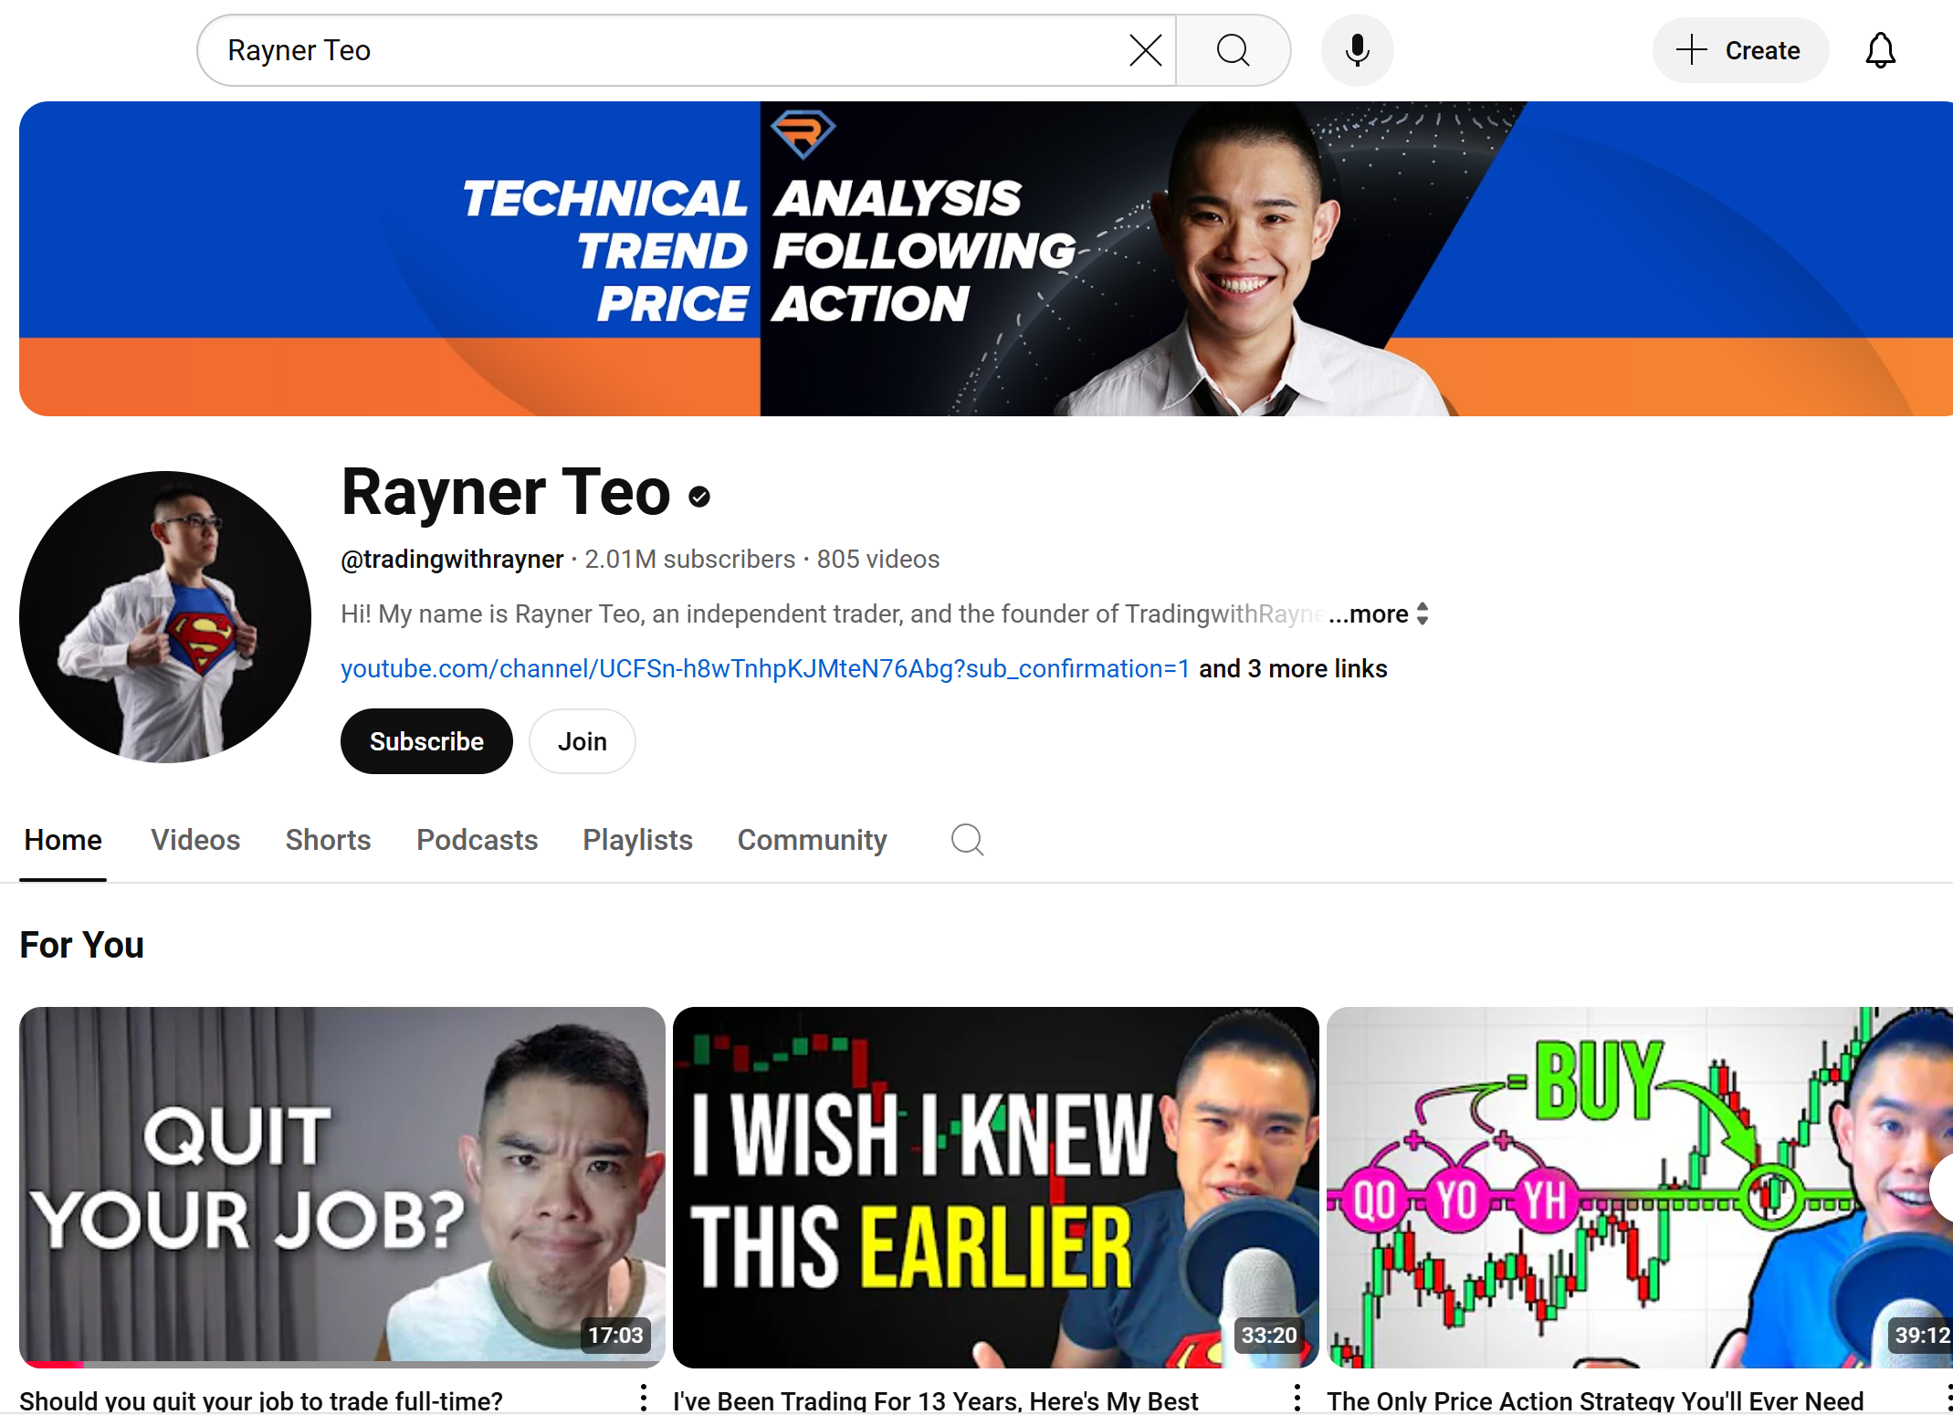This screenshot has height=1415, width=1953.
Task: Play the 'I Wish I Knew This Earlier' thumbnail
Action: (x=996, y=1187)
